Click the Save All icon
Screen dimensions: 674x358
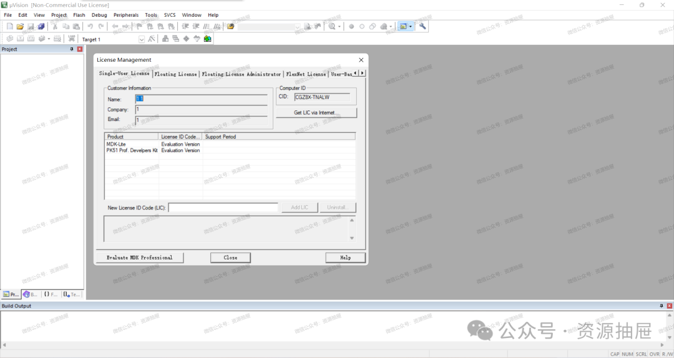tap(41, 27)
